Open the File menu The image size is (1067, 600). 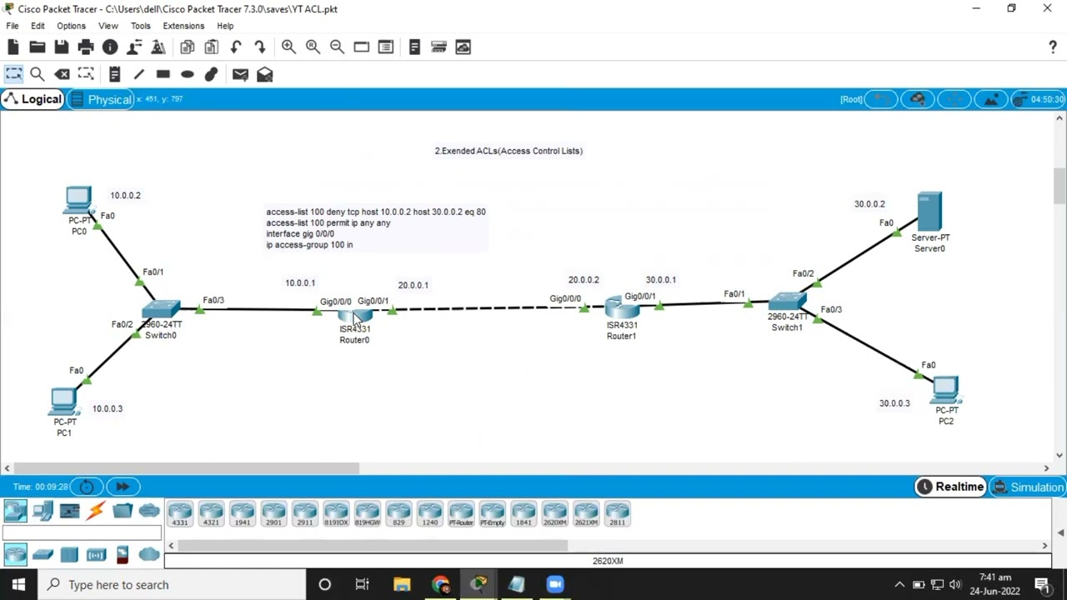pyautogui.click(x=13, y=26)
